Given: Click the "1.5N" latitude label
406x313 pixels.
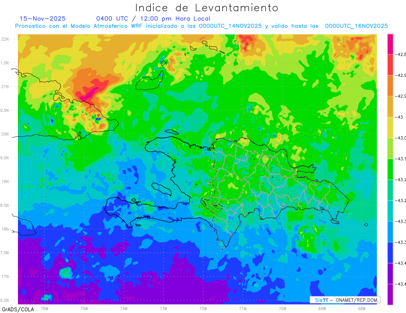Looking at the screenshot, I should click(x=5, y=63).
